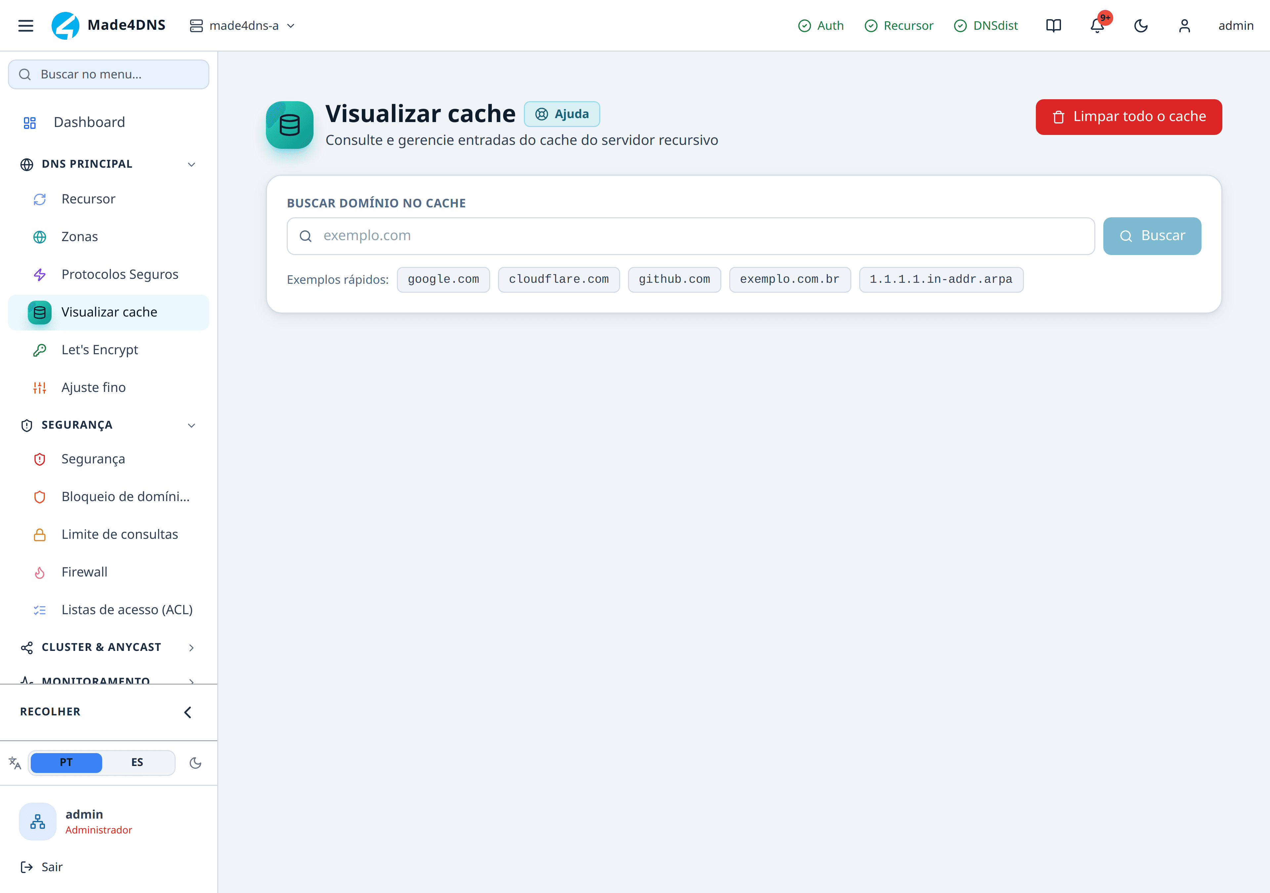Expand the CLUSTER & ANYCAST section
This screenshot has height=893, width=1270.
108,647
